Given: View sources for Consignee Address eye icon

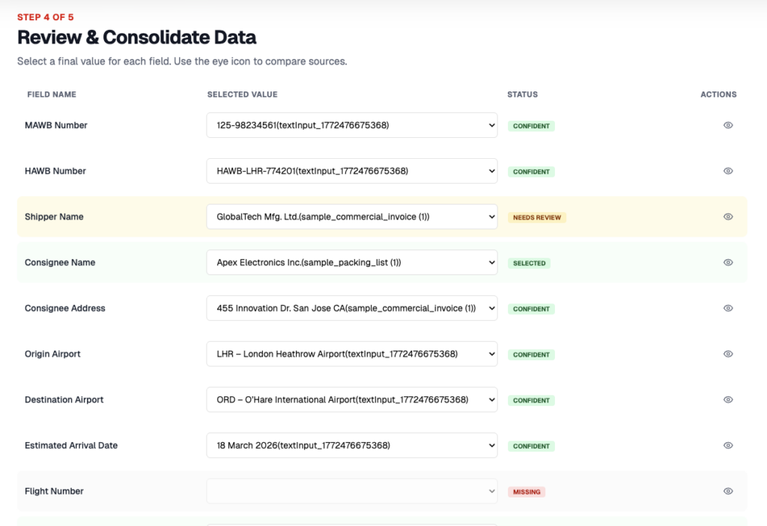Looking at the screenshot, I should (x=727, y=308).
